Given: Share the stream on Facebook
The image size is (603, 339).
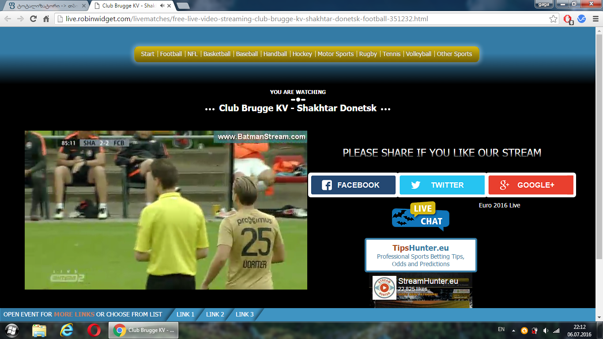Looking at the screenshot, I should coord(353,185).
